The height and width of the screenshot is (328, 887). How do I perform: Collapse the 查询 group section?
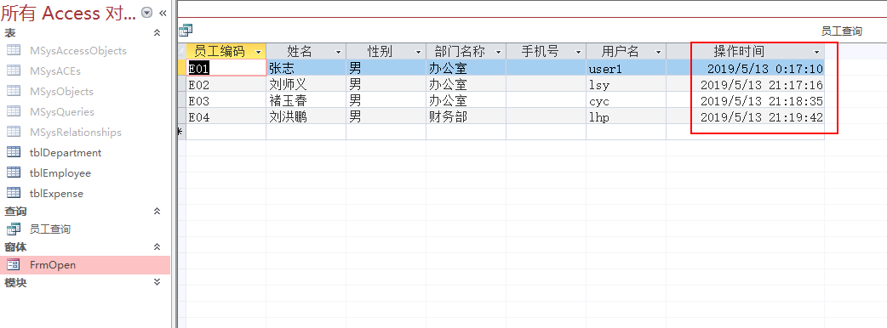[157, 211]
